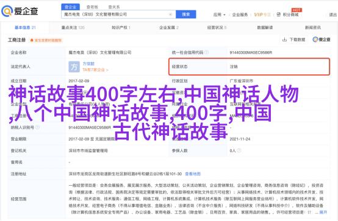Select the 查企业 search tab

tap(71, 7)
